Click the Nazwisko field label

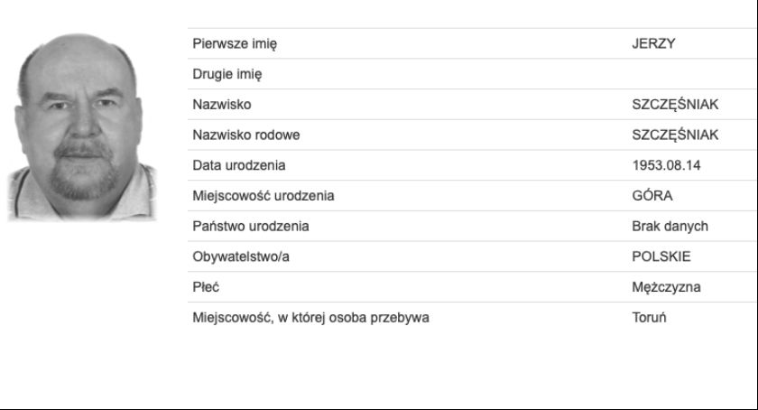(221, 105)
